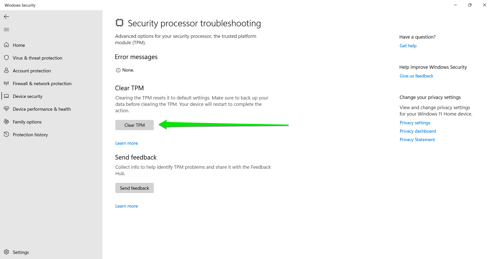492x259 pixels.
Task: Click the Device performance & health heart icon
Action: [6, 109]
